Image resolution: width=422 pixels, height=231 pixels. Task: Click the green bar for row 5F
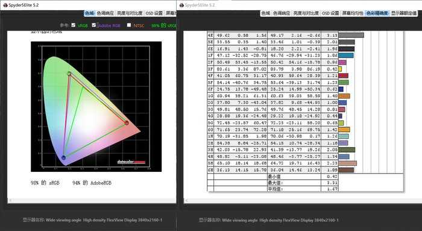(x=344, y=83)
